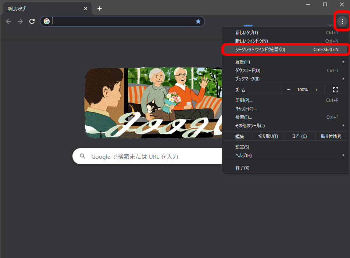The width and height of the screenshot is (350, 258).
Task: Zoom out with the minus button
Action: tap(289, 90)
